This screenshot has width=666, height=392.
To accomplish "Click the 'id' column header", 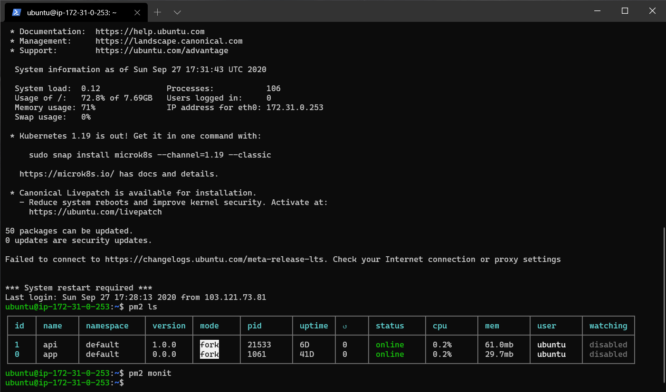I will tap(19, 326).
